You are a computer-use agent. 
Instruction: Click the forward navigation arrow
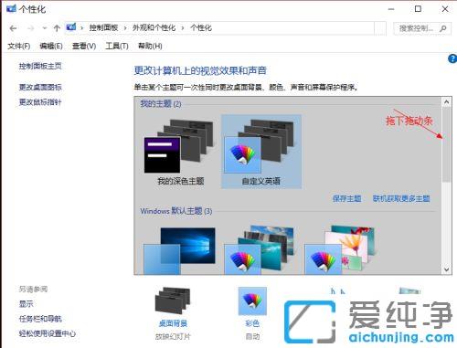click(31, 28)
